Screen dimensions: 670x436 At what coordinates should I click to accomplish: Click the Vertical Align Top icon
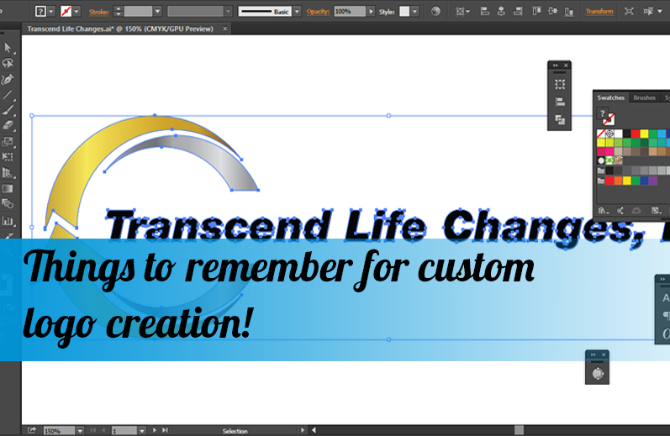click(x=536, y=12)
